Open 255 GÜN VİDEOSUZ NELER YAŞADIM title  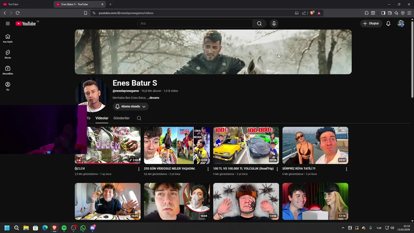pyautogui.click(x=169, y=169)
